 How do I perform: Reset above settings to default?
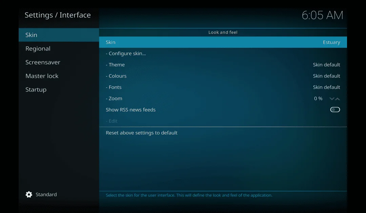click(x=223, y=133)
